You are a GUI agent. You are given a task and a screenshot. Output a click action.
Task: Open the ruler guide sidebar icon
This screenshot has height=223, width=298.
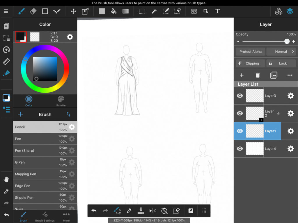tap(6, 62)
